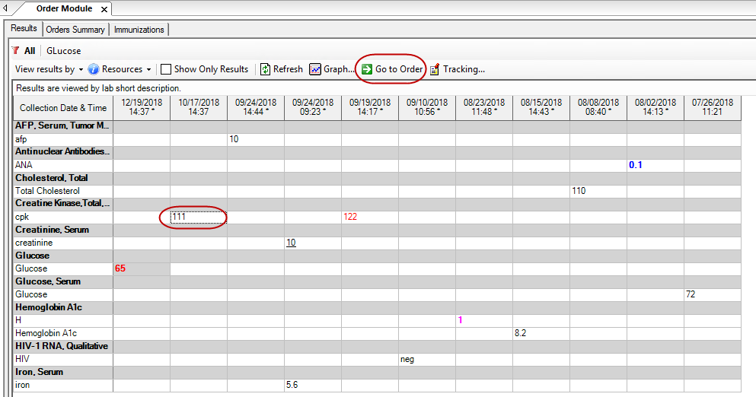Click the green Refresh icon
Screen dimensions: 756x397
pyautogui.click(x=266, y=69)
